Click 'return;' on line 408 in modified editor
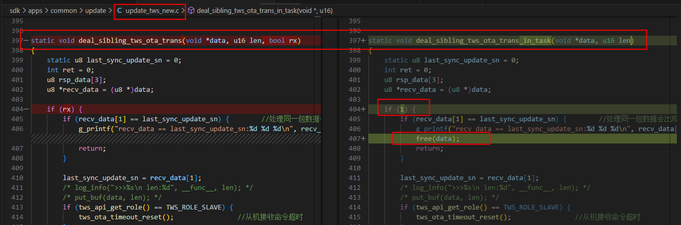Screen dimensions: 681x225 coord(430,149)
